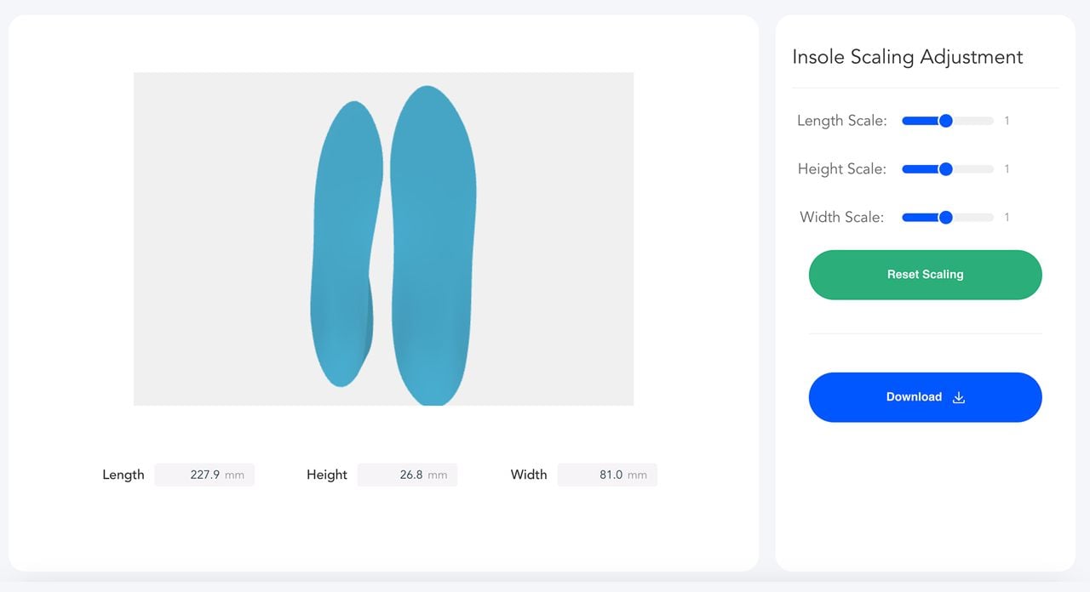Click the Width Scale value readout
Screen dimensions: 1090x592
pos(1007,218)
